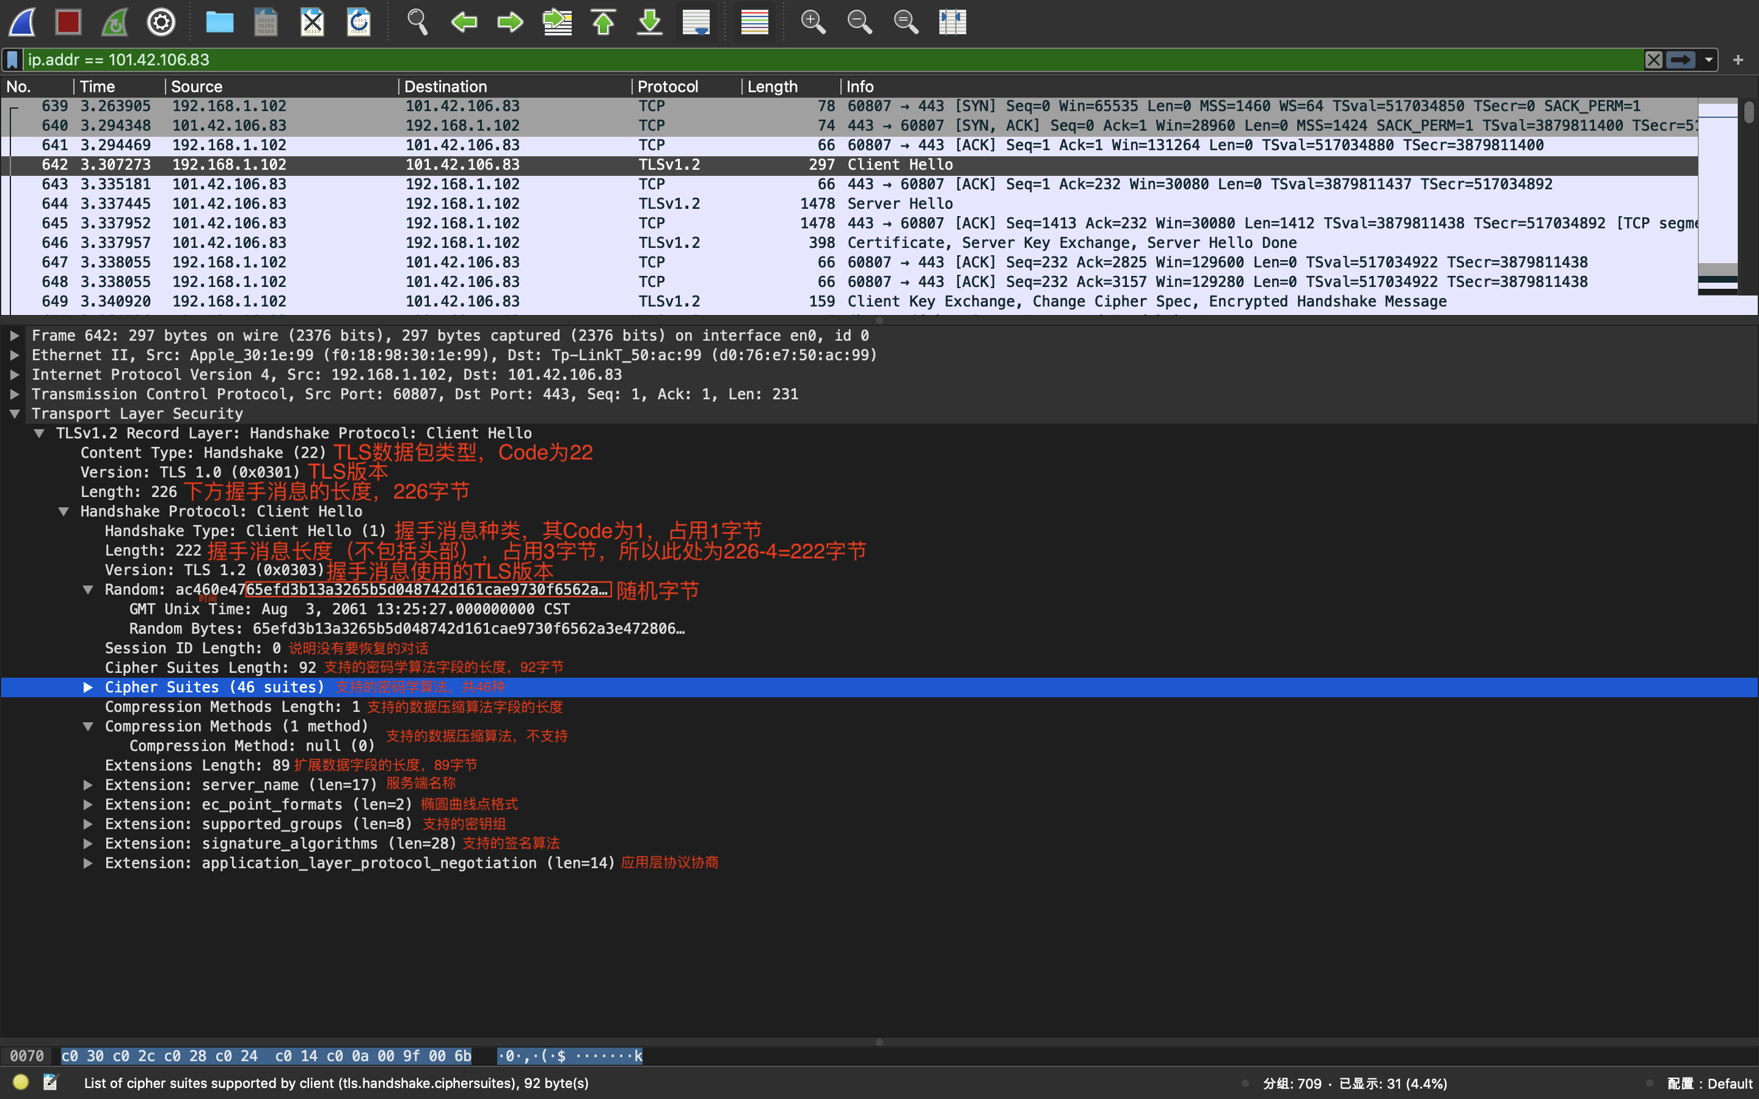1759x1099 pixels.
Task: Collapse Compression Methods (1 method) node
Action: click(x=88, y=726)
